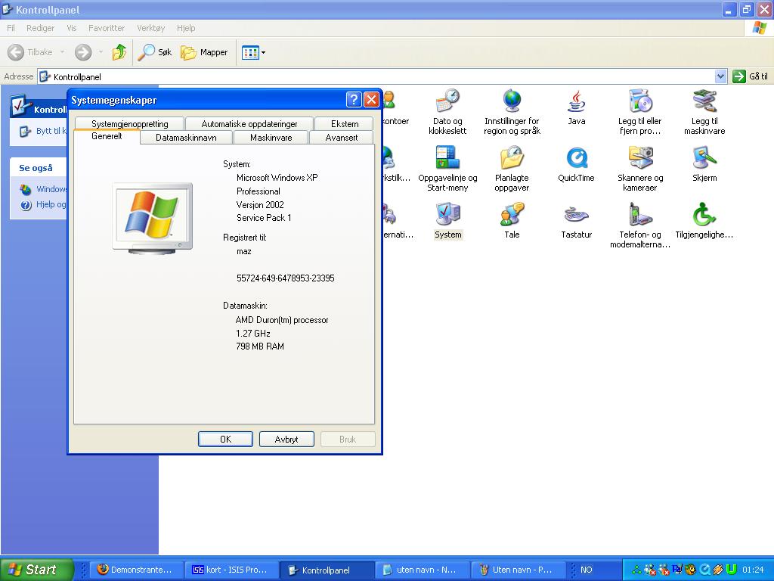
Task: Close the Systemegenskaper dialog
Action: coord(371,100)
